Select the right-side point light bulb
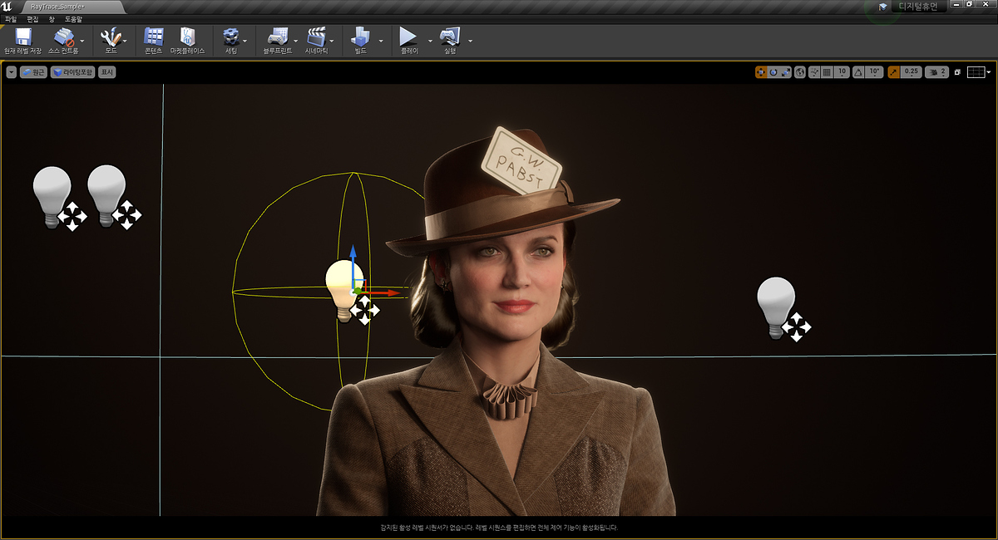998x540 pixels. tap(775, 307)
